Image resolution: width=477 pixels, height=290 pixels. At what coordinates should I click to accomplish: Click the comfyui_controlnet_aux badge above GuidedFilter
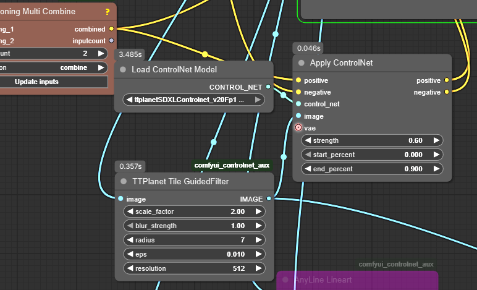[232, 165]
